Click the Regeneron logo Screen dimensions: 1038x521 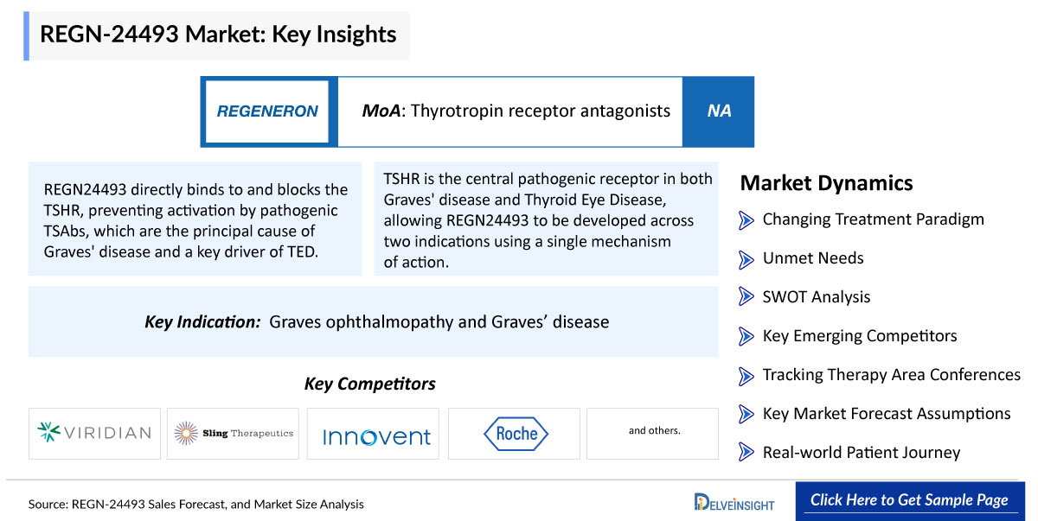pyautogui.click(x=267, y=111)
